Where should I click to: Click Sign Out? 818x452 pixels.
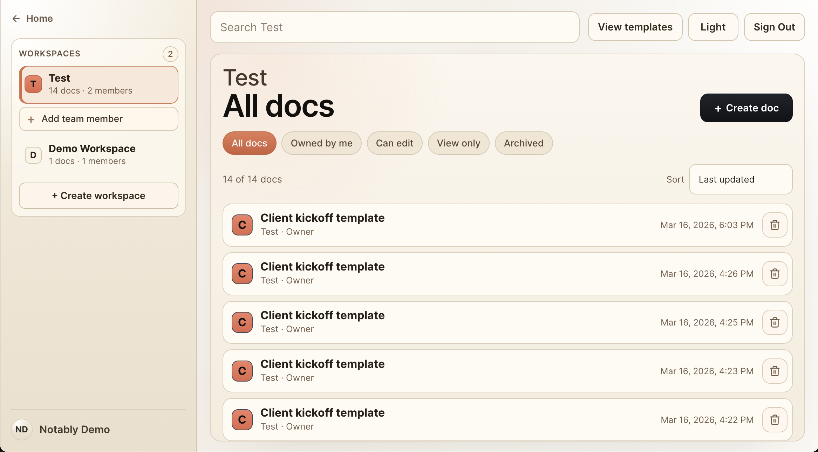(775, 27)
